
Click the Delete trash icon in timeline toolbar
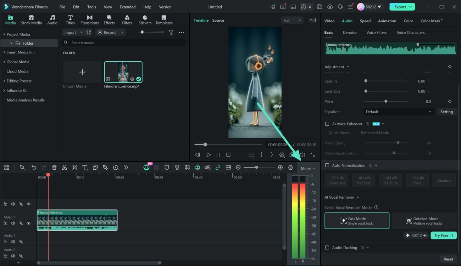tap(54, 168)
